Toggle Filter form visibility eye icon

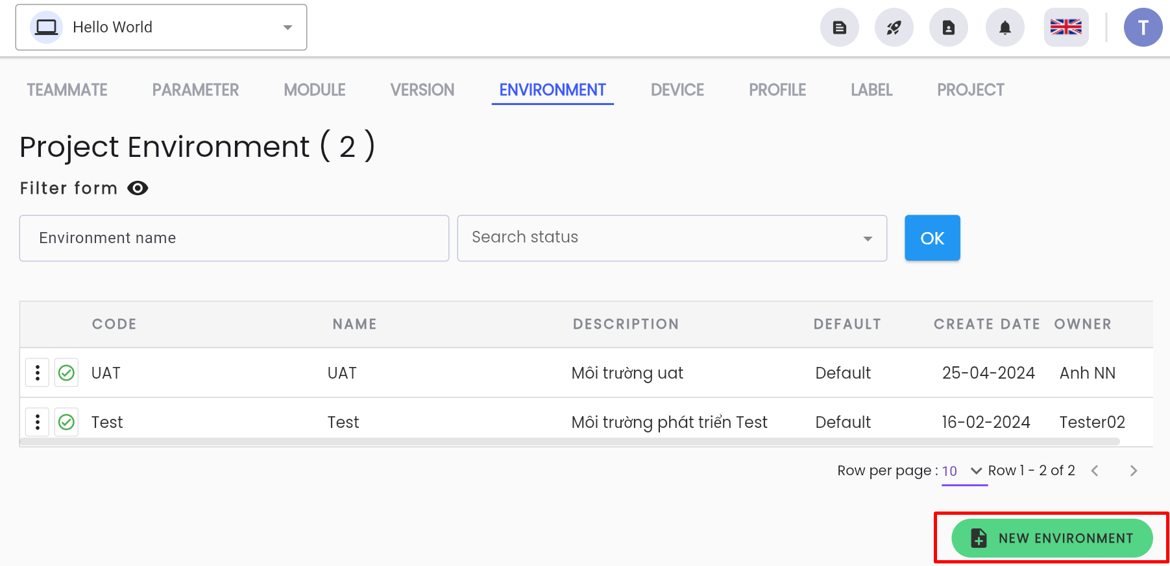point(138,188)
